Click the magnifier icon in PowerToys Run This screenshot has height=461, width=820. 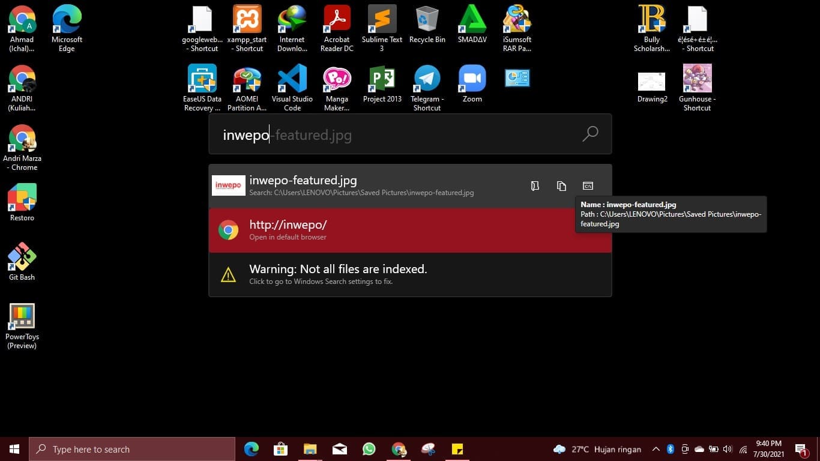[x=590, y=134]
